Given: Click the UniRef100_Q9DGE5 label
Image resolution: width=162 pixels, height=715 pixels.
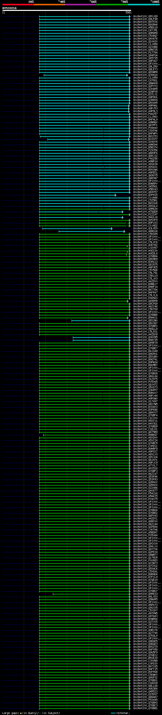Looking at the screenshot, I should click(x=145, y=641).
